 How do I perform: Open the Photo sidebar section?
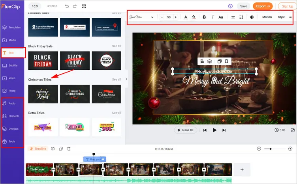(9, 91)
